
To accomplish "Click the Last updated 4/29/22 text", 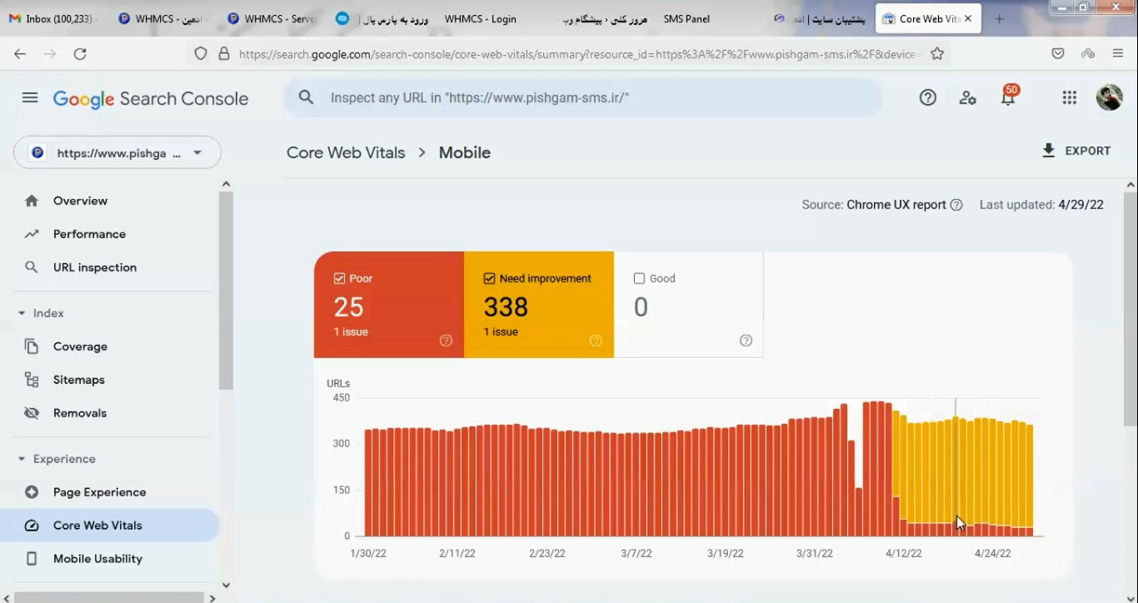I will click(1041, 205).
